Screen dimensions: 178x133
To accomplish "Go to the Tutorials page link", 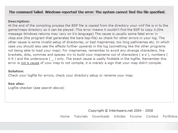I will 81,116.
